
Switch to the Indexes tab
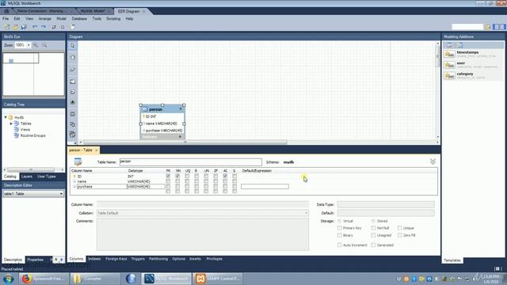(94, 259)
